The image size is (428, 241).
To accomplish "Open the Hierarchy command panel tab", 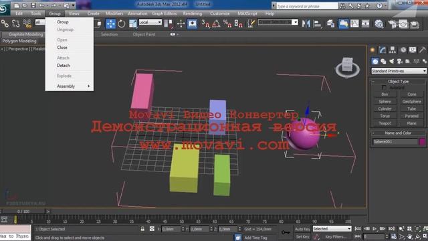I will [x=393, y=50].
